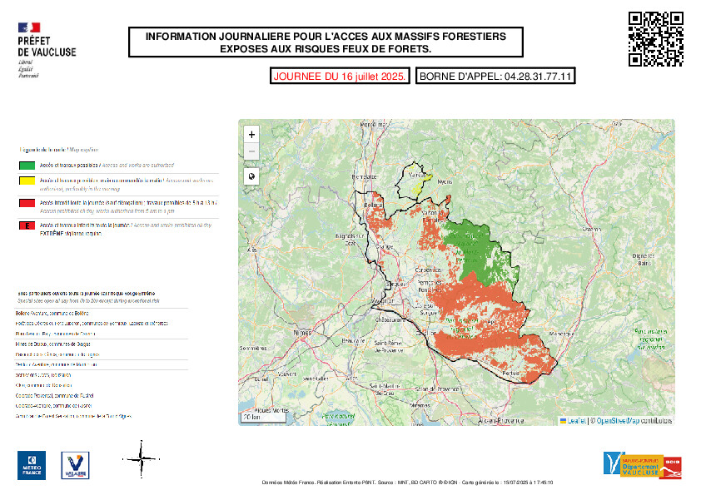Open the OpenStreetMap attribution link
Image resolution: width=701 pixels, height=495 pixels.
pyautogui.click(x=617, y=420)
